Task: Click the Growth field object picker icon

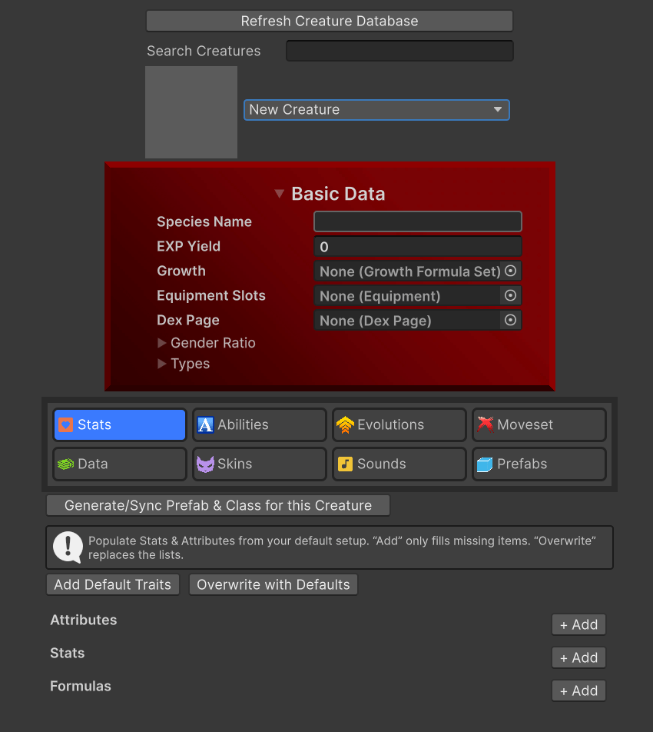Action: 510,271
